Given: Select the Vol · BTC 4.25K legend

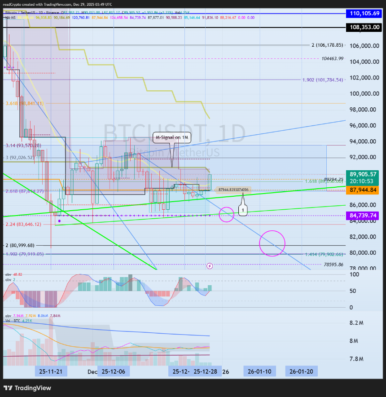Looking at the screenshot, I should pyautogui.click(x=19, y=321).
